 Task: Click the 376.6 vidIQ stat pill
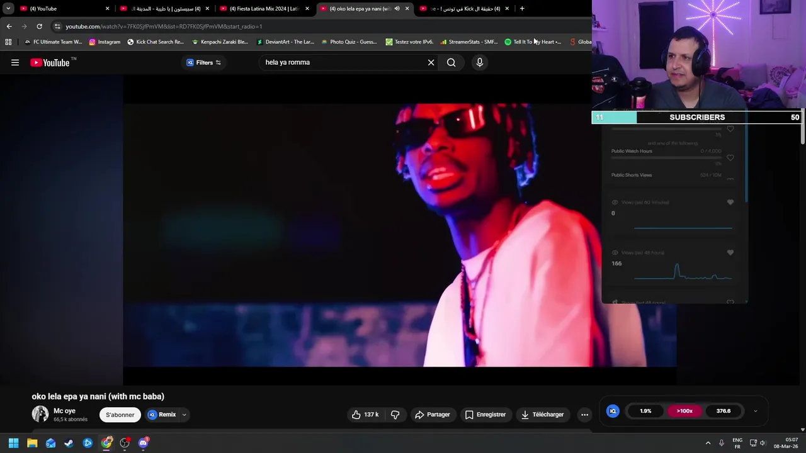click(724, 411)
